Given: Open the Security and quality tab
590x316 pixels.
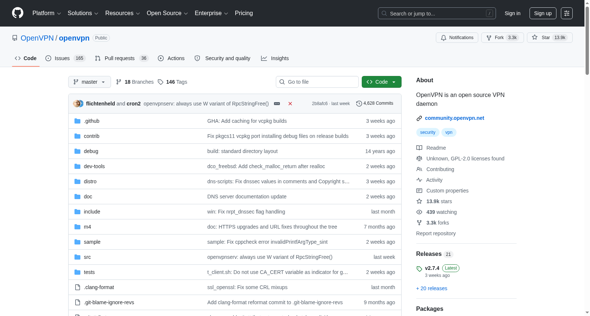Looking at the screenshot, I should [x=222, y=58].
